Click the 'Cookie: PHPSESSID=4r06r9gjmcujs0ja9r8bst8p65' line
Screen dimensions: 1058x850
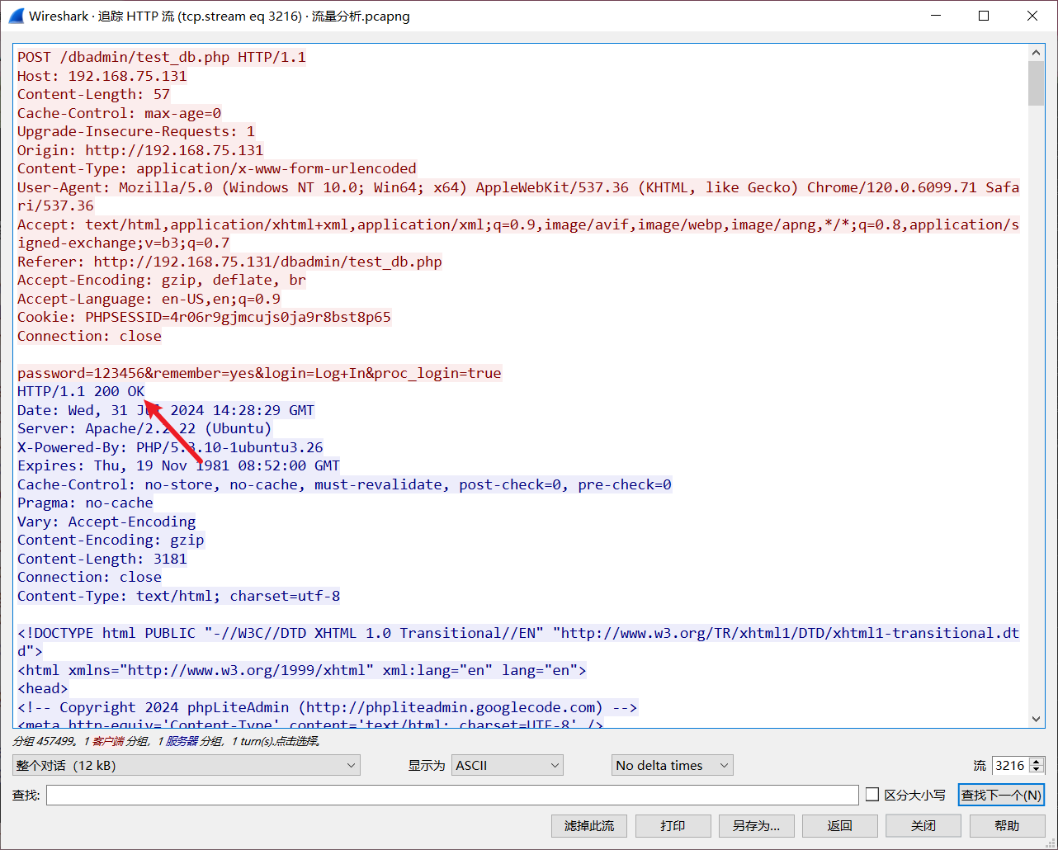[x=204, y=317]
